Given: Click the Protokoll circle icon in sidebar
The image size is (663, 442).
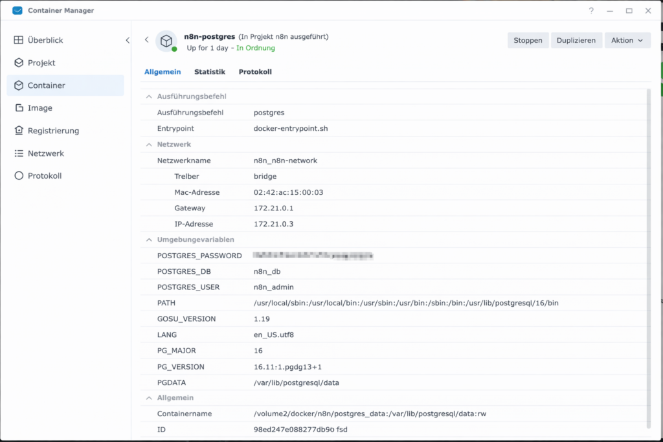Looking at the screenshot, I should pyautogui.click(x=19, y=176).
